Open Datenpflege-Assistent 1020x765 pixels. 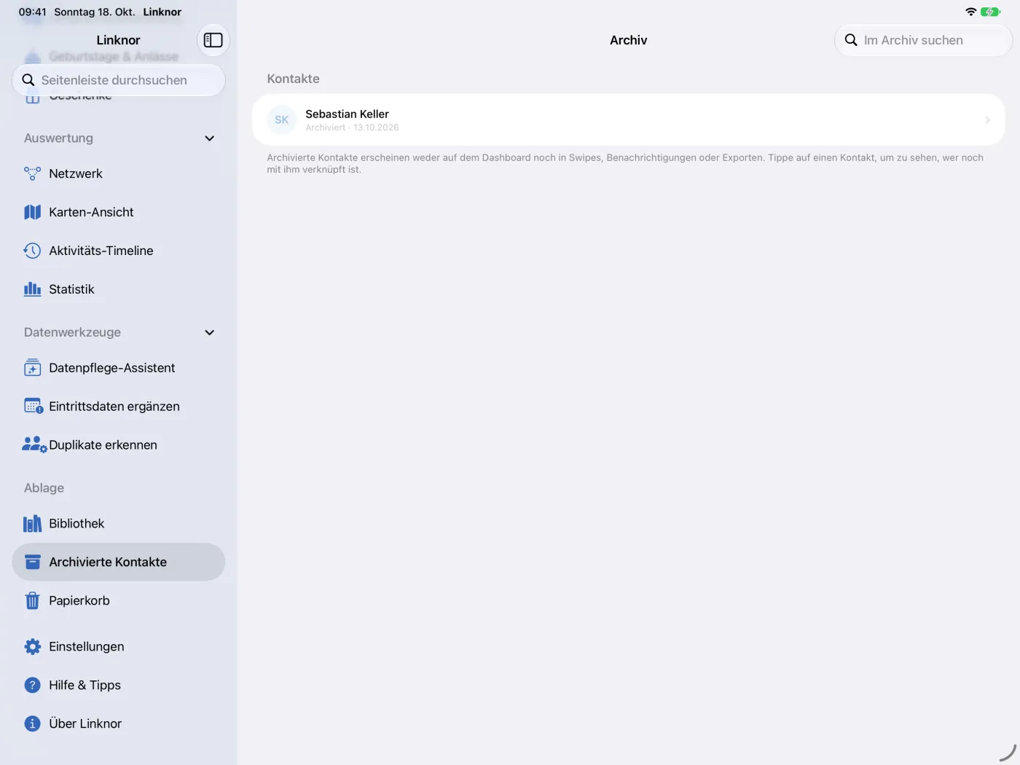click(119, 368)
